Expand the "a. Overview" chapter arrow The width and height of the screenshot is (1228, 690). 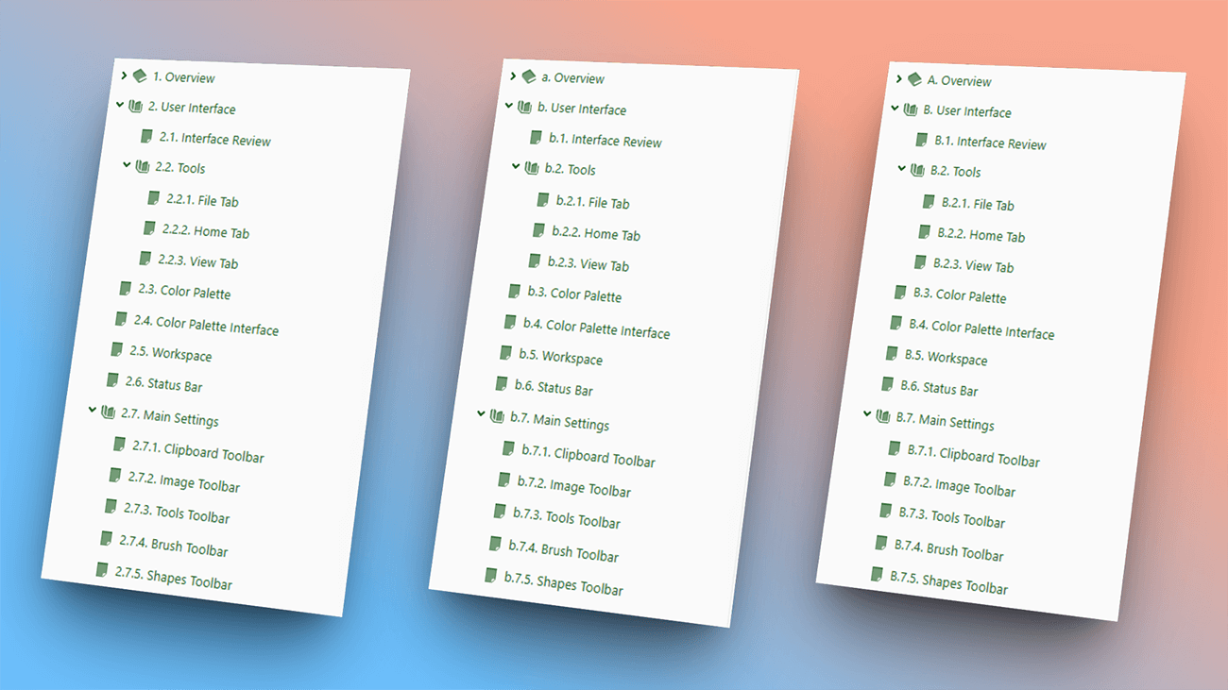coord(513,76)
